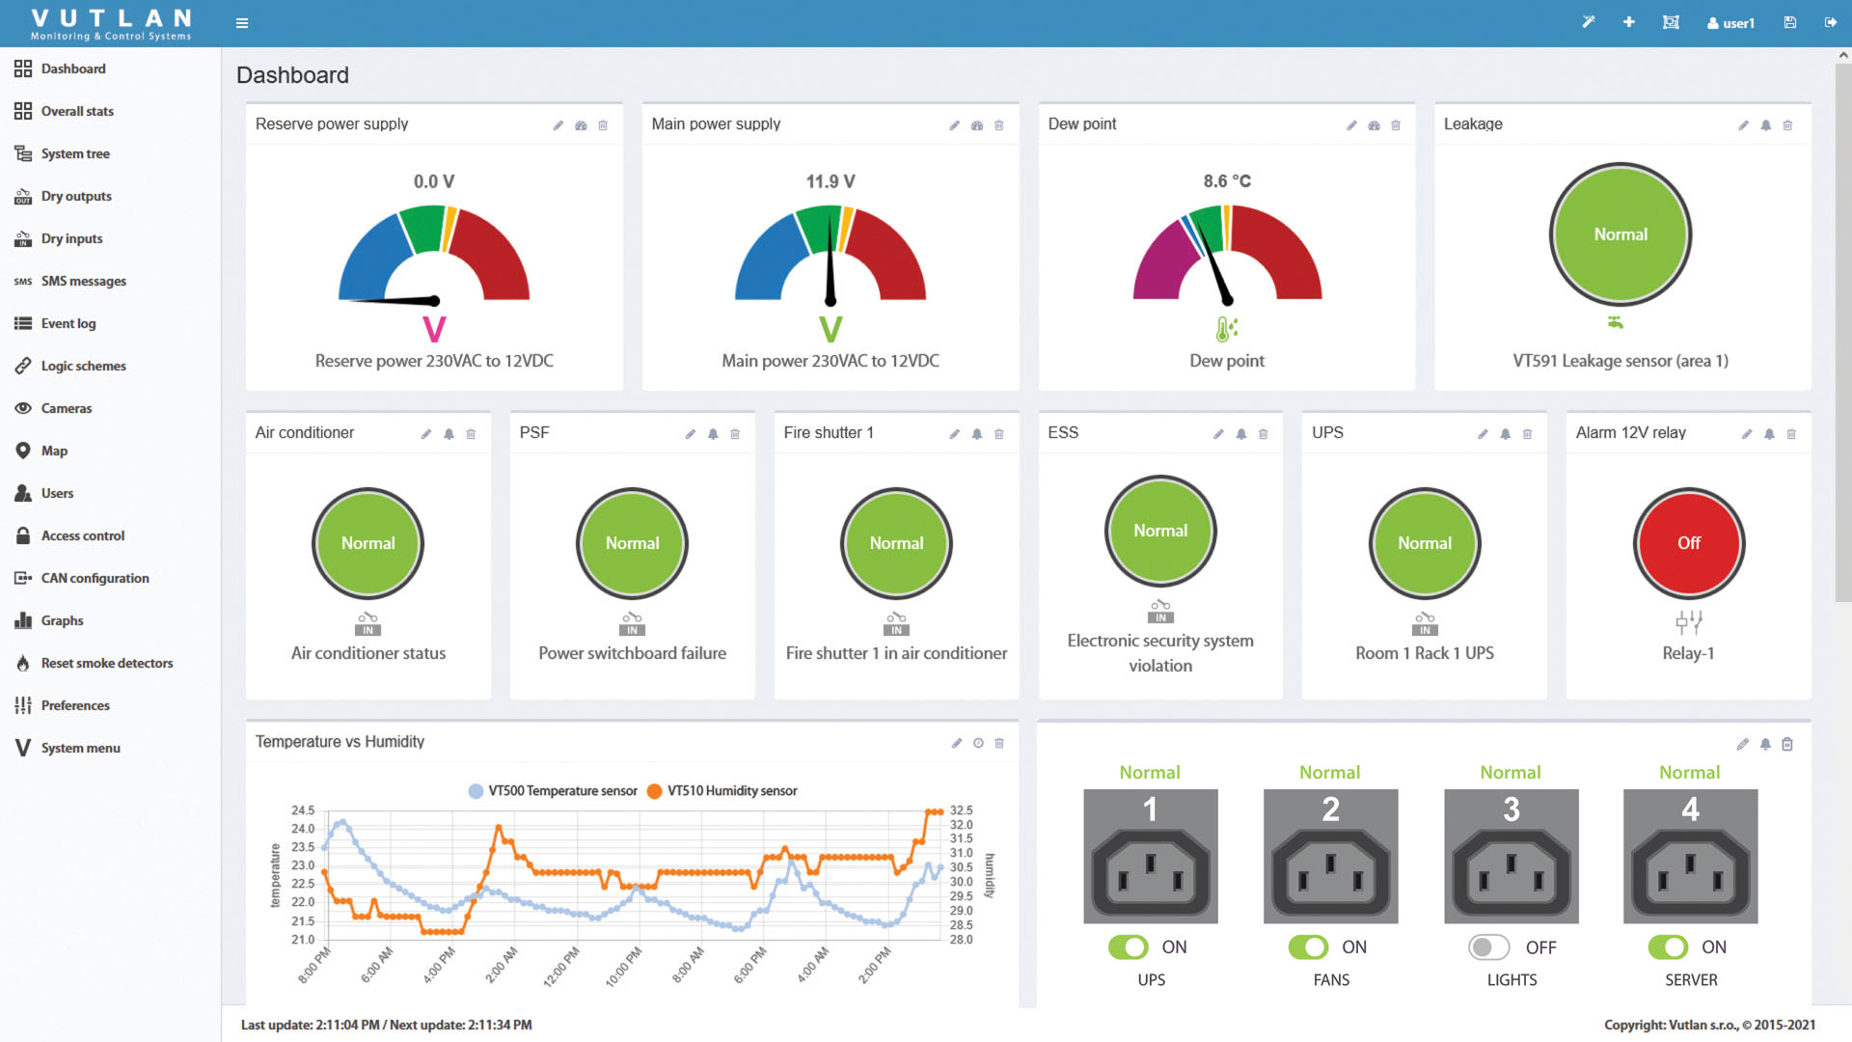View the Event log
Viewport: 1852px width, 1042px height.
[x=68, y=323]
